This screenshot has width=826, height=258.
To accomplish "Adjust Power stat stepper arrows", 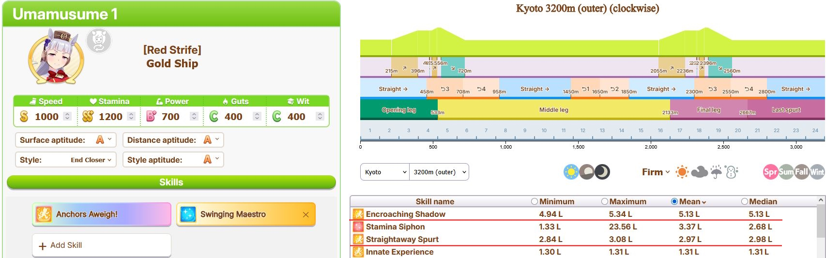I will coord(194,116).
